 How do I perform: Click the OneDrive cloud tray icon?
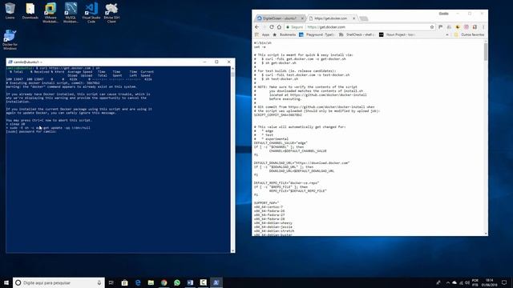coord(454,282)
